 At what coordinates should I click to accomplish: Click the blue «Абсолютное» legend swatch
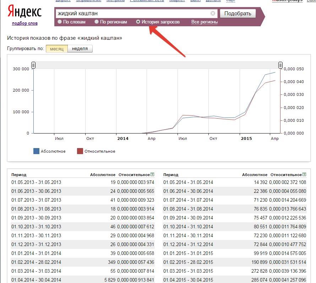click(x=36, y=151)
